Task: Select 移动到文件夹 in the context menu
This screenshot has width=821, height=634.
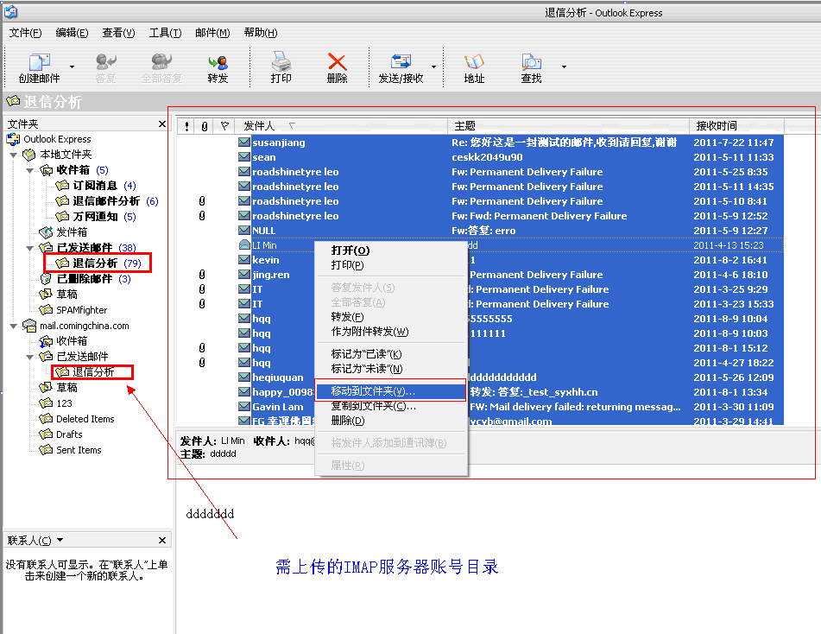Action: point(372,391)
